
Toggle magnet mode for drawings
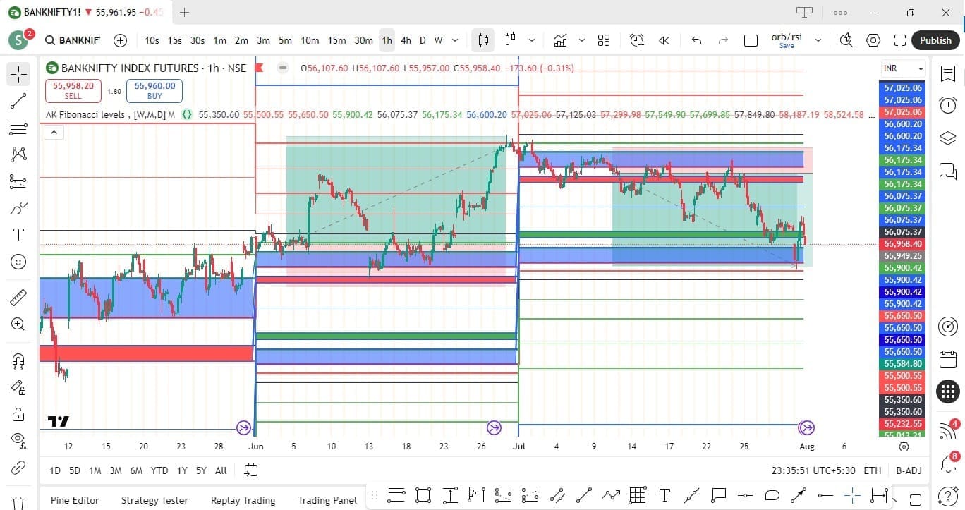[x=18, y=360]
